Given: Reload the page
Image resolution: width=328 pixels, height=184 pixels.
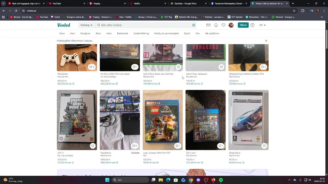Looking at the screenshot, I should (x=16, y=11).
